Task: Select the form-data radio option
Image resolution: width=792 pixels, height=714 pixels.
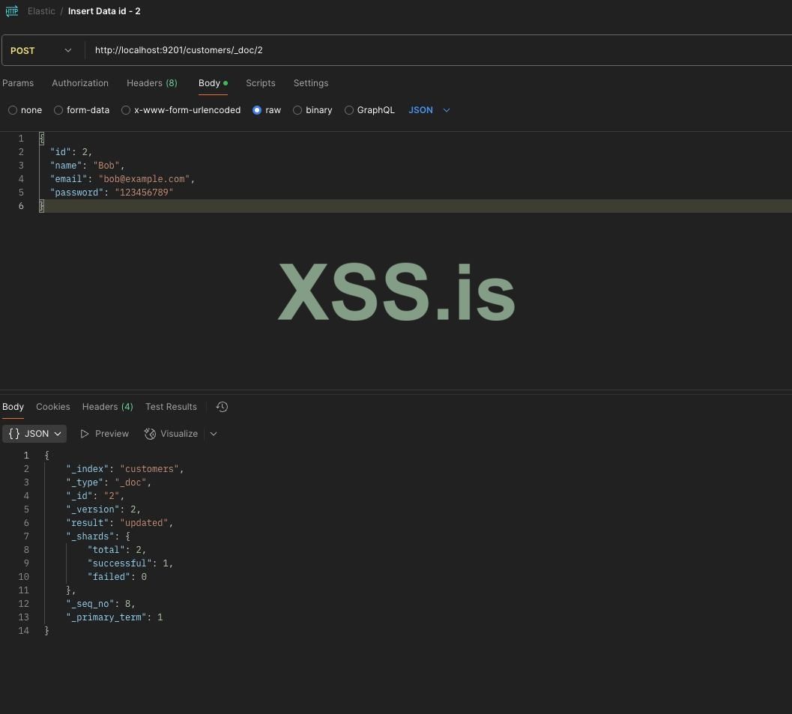Action: 58,110
